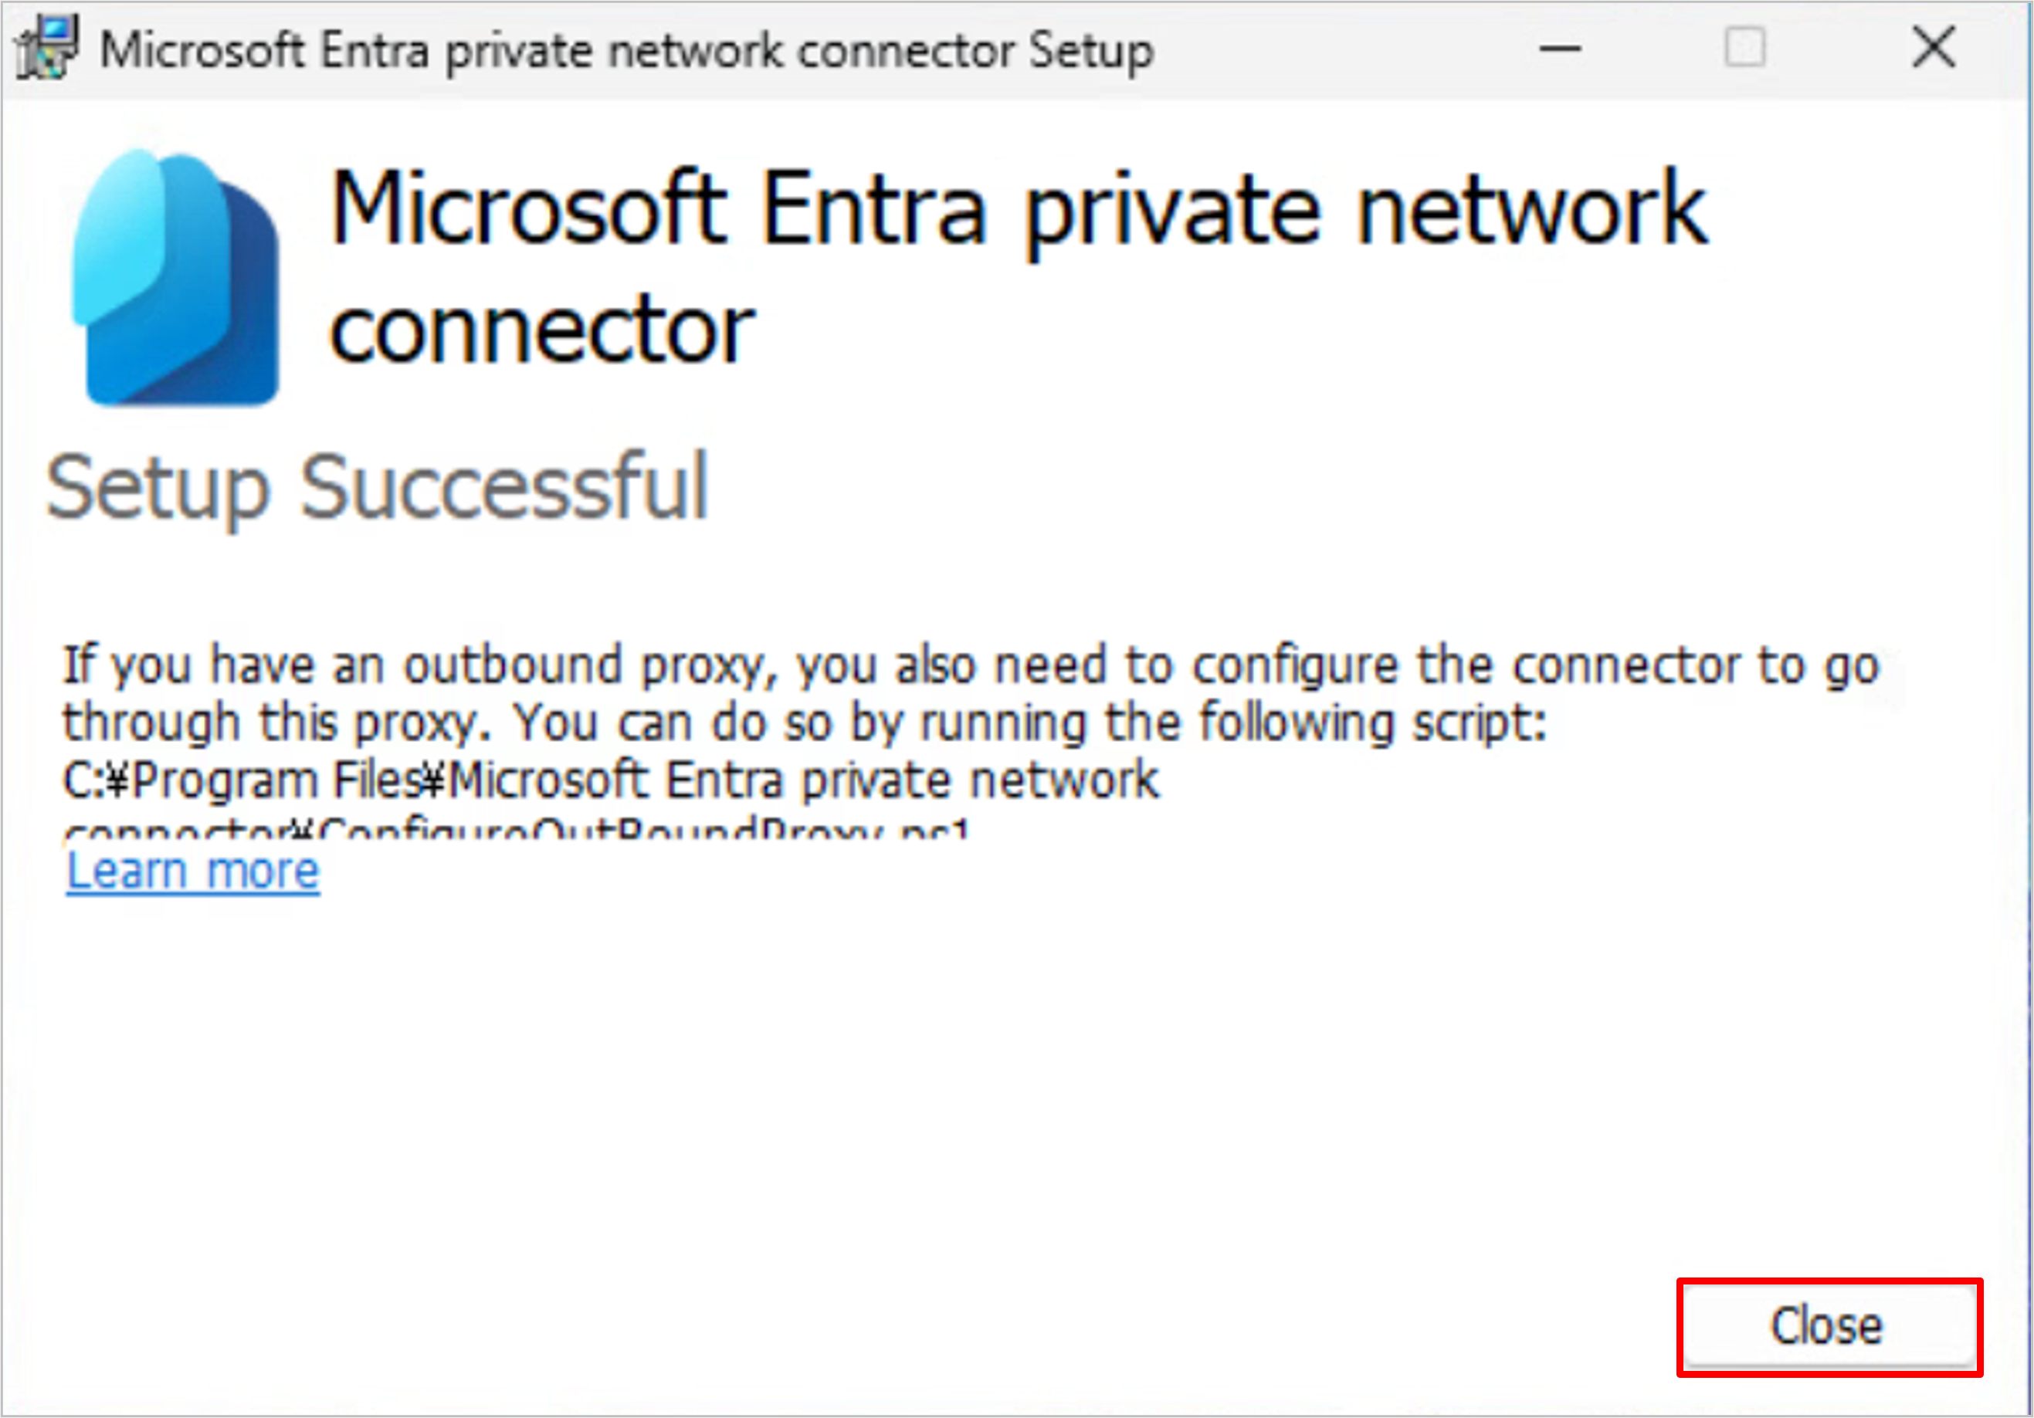The image size is (2034, 1418).
Task: Click the installer icon in the title bar
Action: 46,48
